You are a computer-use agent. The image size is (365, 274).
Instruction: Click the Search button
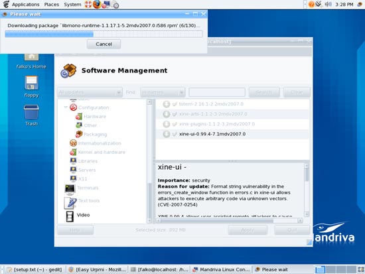point(264,92)
